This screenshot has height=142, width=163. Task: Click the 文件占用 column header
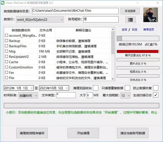[x=46, y=30]
